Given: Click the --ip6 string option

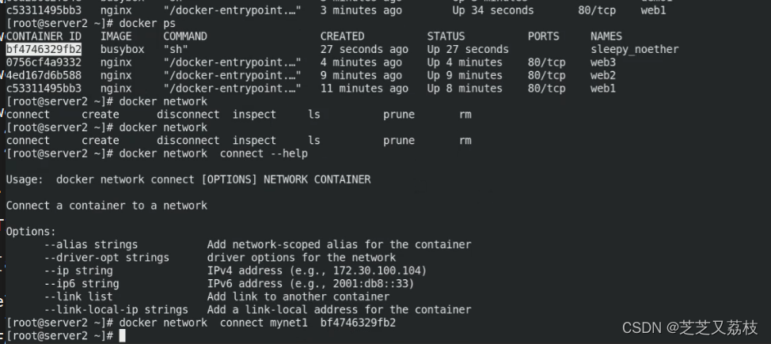Looking at the screenshot, I should 82,283.
